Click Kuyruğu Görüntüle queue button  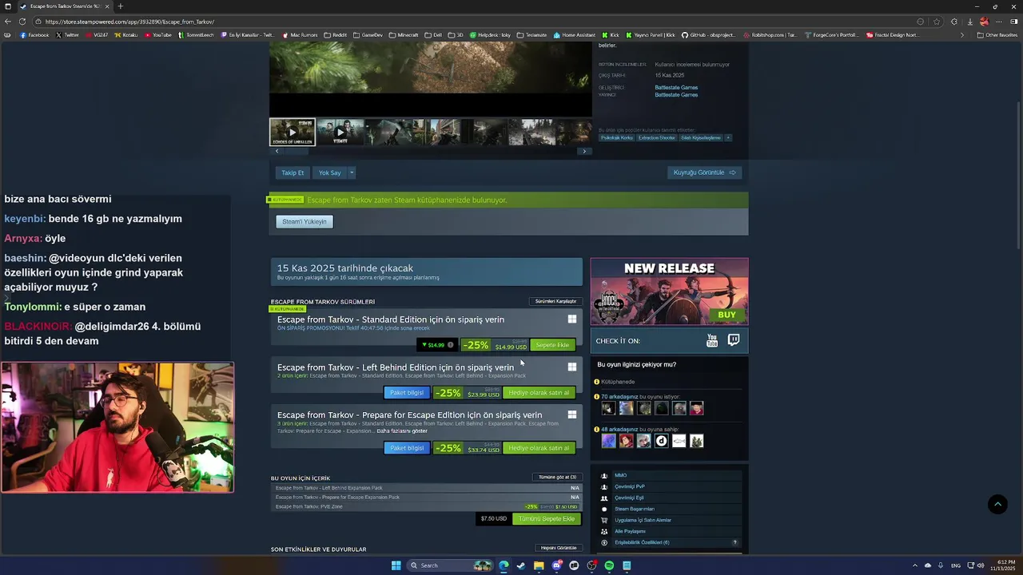tap(704, 172)
